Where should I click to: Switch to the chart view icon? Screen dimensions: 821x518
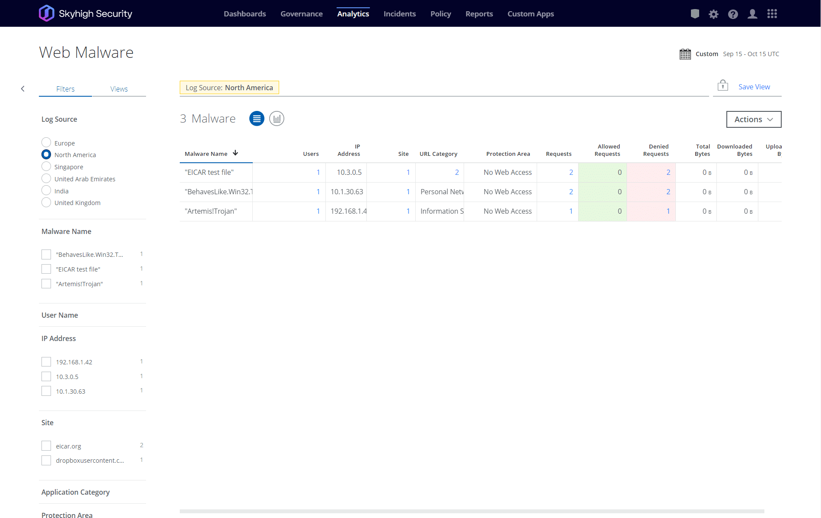pyautogui.click(x=277, y=119)
